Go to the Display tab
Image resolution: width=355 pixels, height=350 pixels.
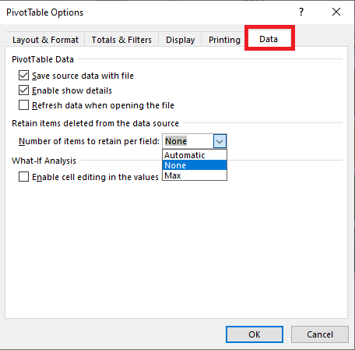point(180,40)
